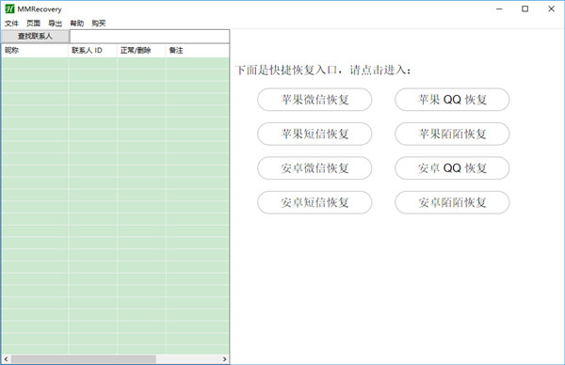565x365 pixels.
Task: Open the 购买 menu
Action: pos(98,24)
